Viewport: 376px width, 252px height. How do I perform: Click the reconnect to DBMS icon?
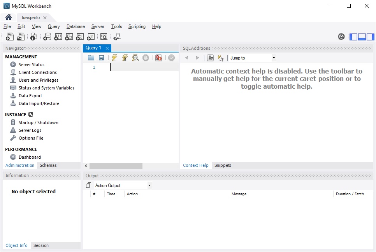click(117, 37)
